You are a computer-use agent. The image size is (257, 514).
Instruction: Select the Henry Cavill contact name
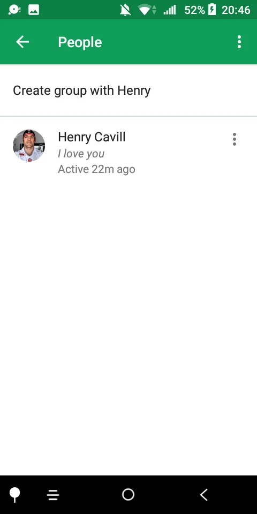tap(92, 137)
